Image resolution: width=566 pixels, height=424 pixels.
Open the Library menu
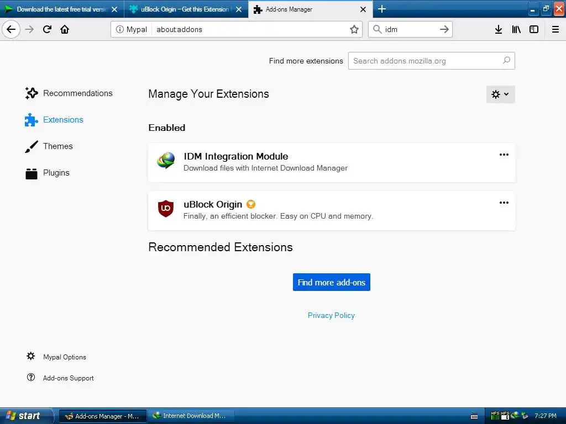[x=516, y=29]
